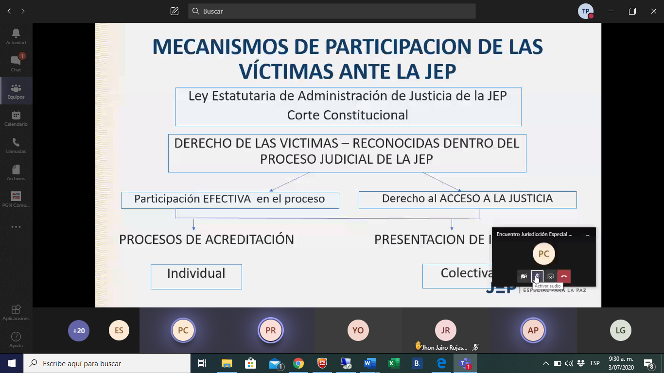The height and width of the screenshot is (373, 664).
Task: Turn on camera in call mini window
Action: point(524,276)
